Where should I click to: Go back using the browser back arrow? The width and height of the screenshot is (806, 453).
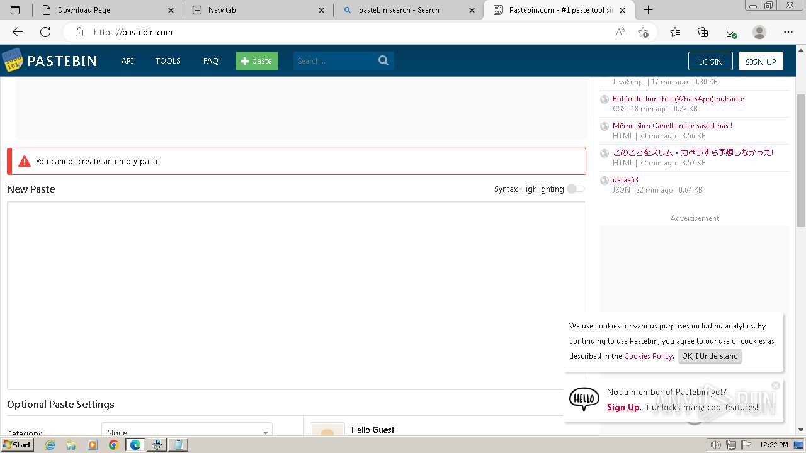point(18,32)
